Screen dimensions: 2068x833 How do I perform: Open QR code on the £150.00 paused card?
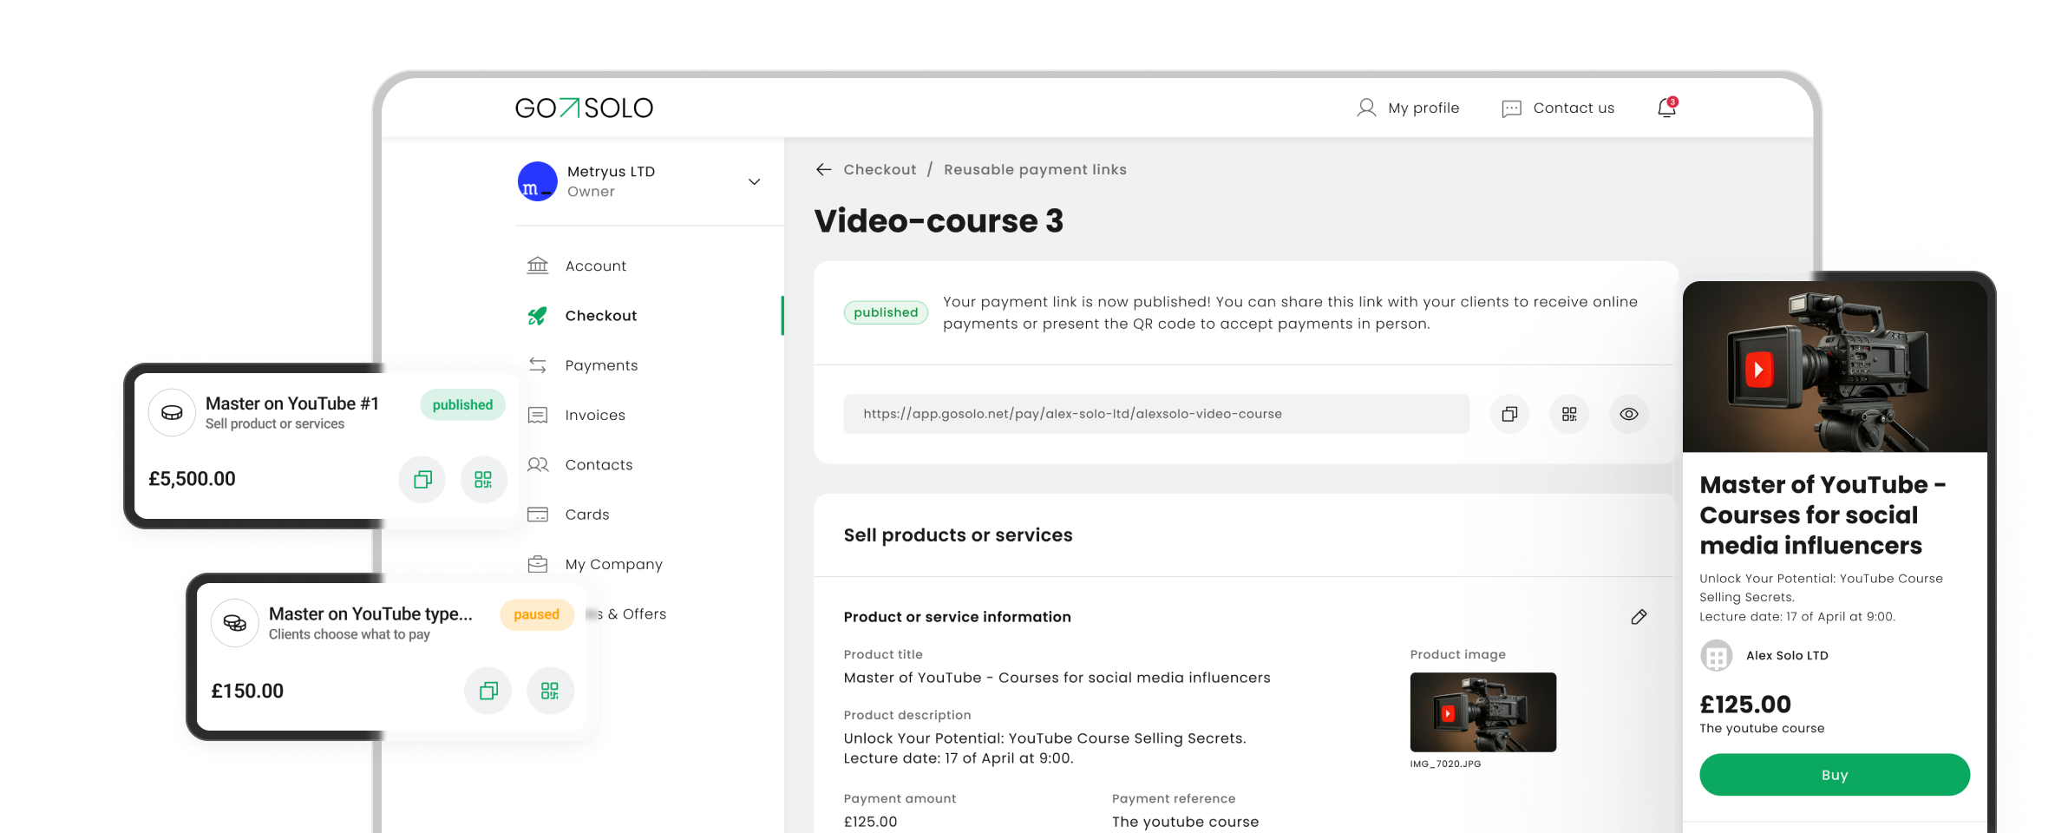pos(550,691)
